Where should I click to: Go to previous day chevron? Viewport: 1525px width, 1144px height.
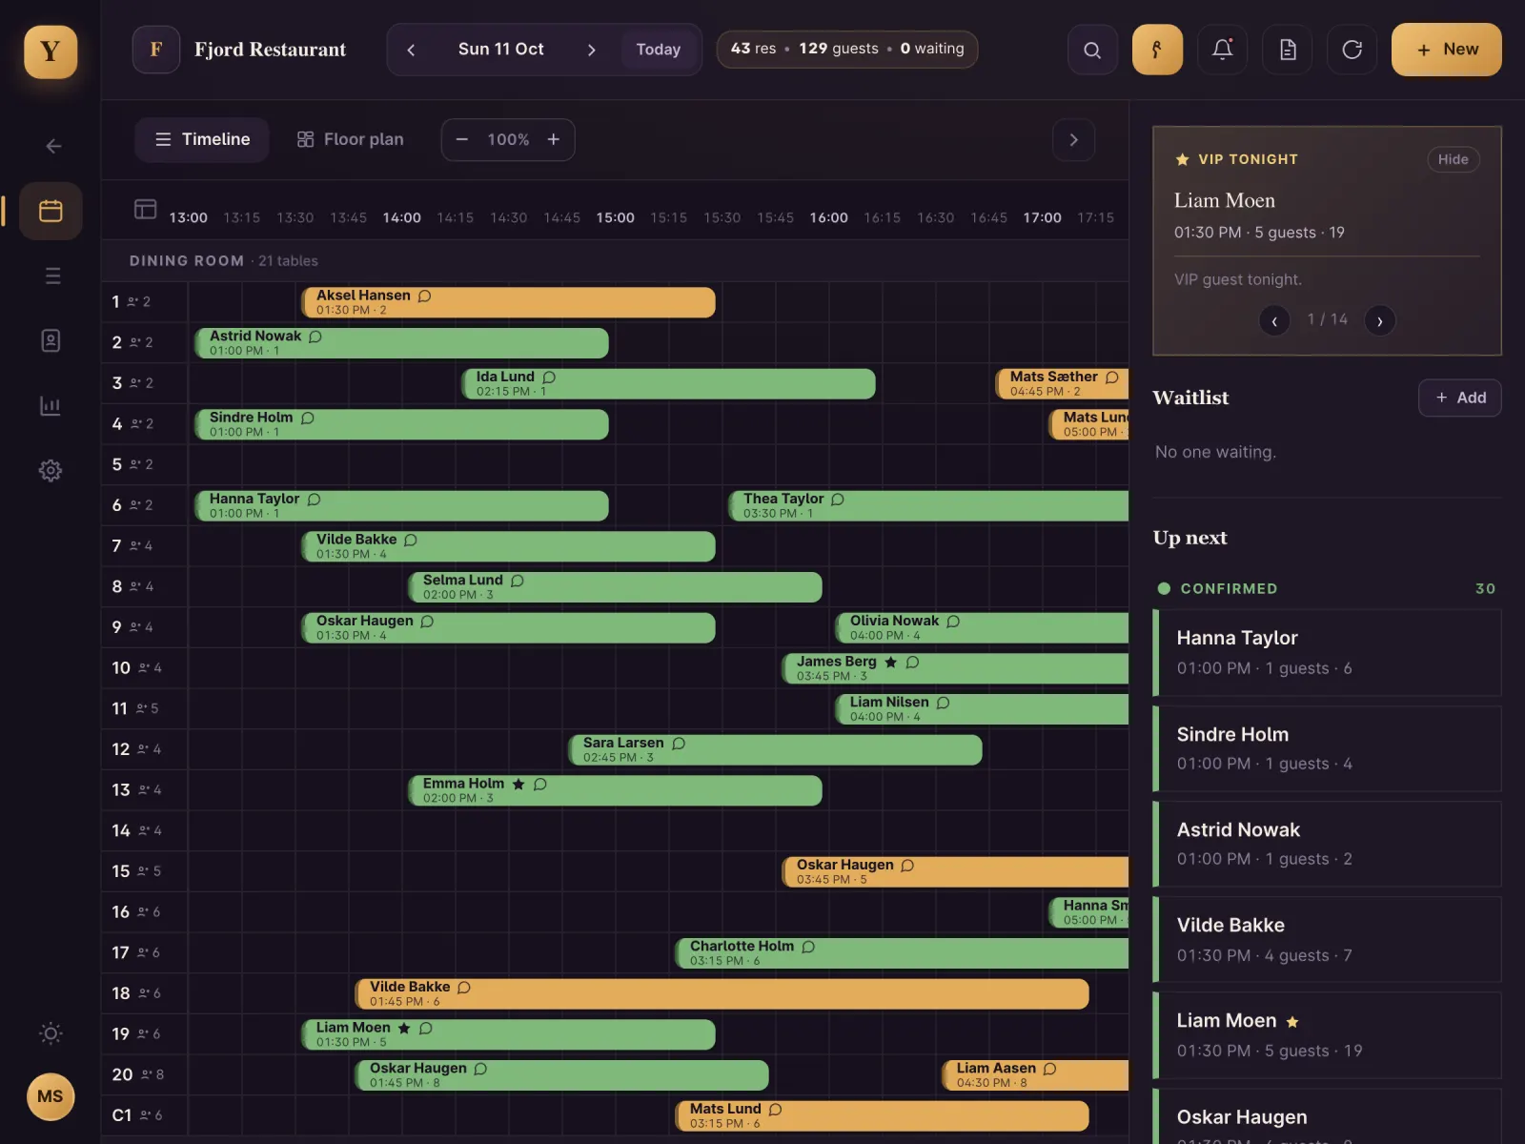point(411,50)
